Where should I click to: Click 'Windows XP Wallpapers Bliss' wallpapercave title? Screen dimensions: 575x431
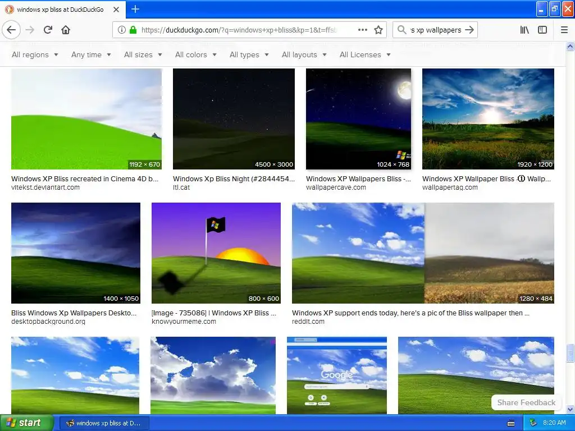(x=358, y=179)
